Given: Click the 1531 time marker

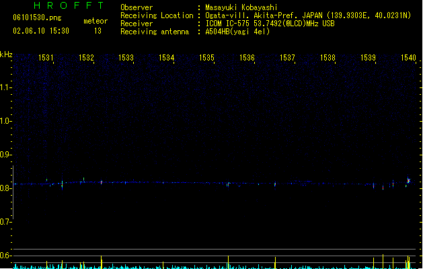Looking at the screenshot, I should tap(46, 58).
